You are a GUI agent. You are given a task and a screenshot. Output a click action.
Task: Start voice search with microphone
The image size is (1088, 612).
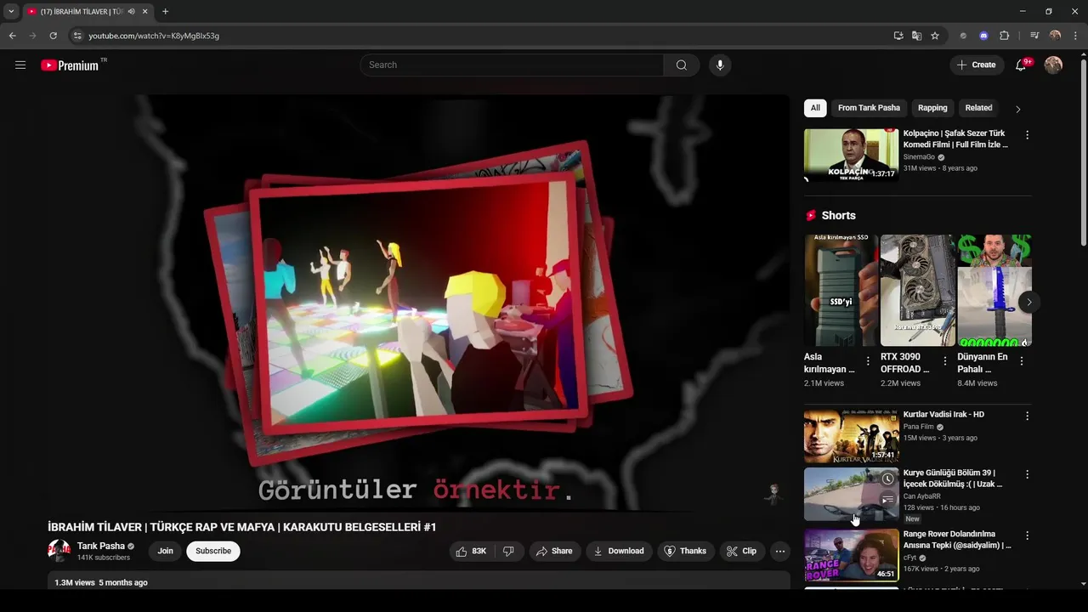(x=720, y=65)
